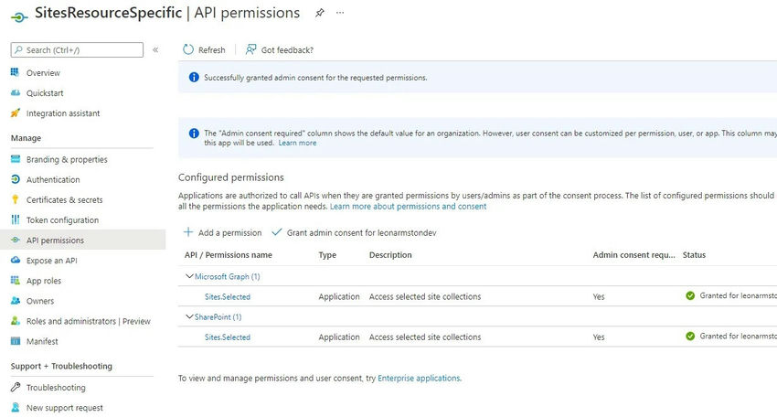
Task: Open Troubleshooting under Support
Action: (x=56, y=388)
